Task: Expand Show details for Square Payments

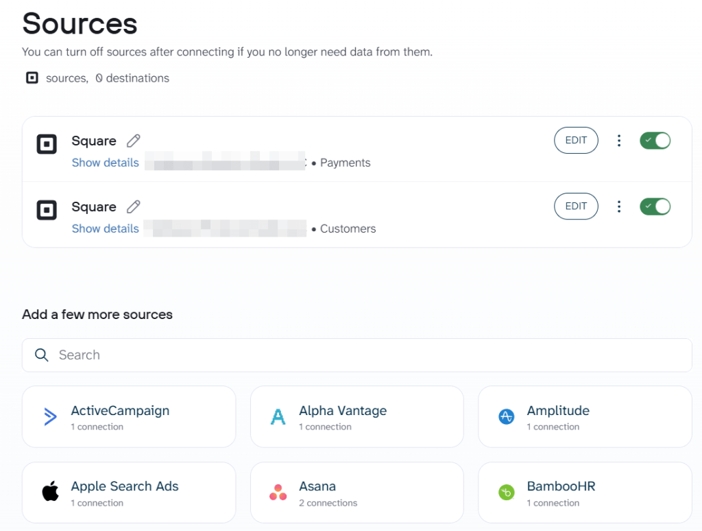Action: [x=105, y=163]
